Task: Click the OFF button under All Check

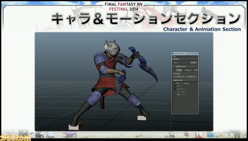Action: [x=191, y=77]
